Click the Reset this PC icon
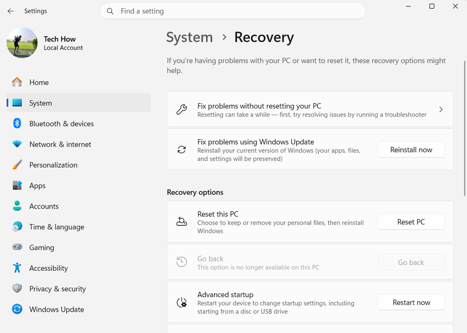 (182, 221)
